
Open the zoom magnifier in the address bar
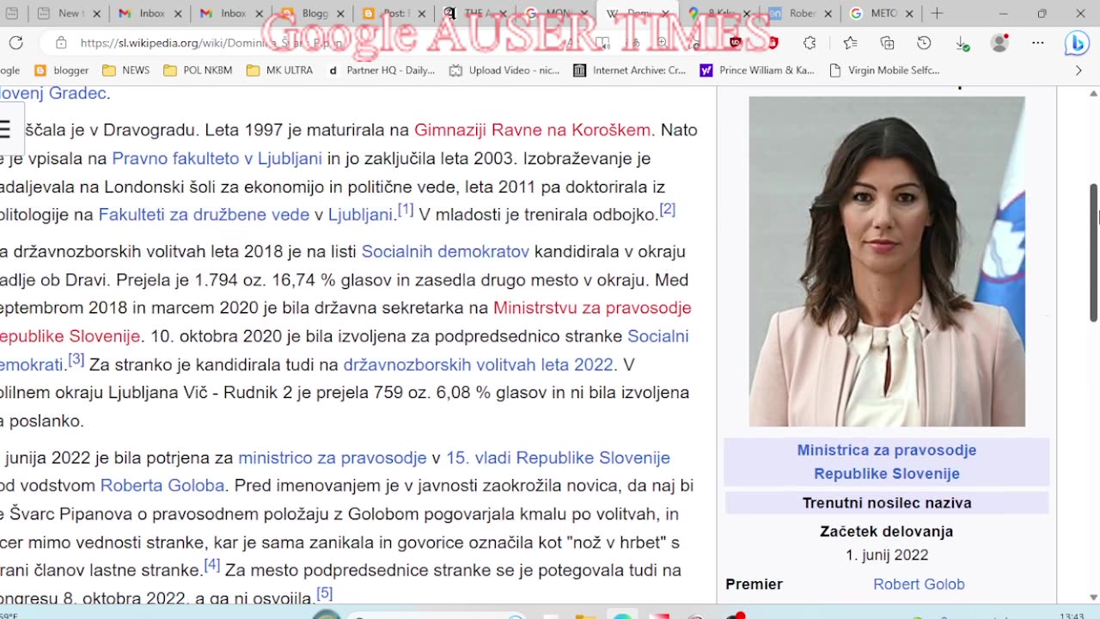tap(664, 43)
